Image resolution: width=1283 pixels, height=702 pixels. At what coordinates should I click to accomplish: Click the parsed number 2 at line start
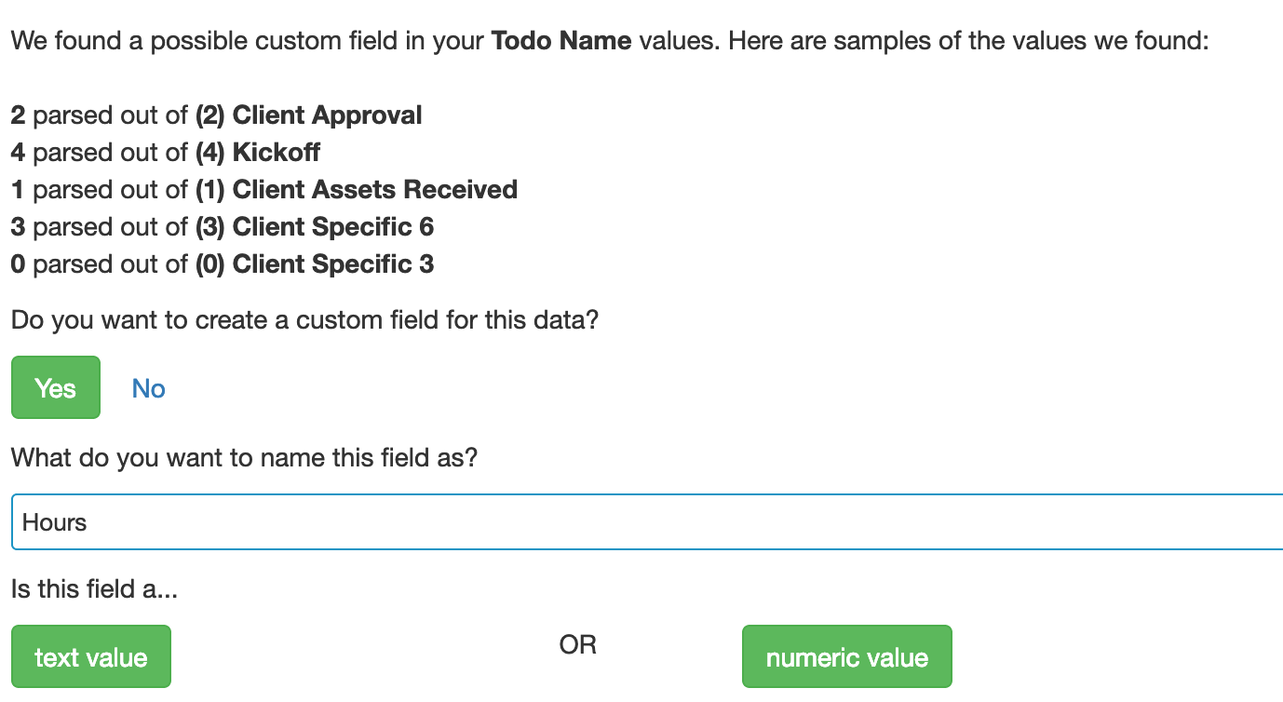(18, 115)
